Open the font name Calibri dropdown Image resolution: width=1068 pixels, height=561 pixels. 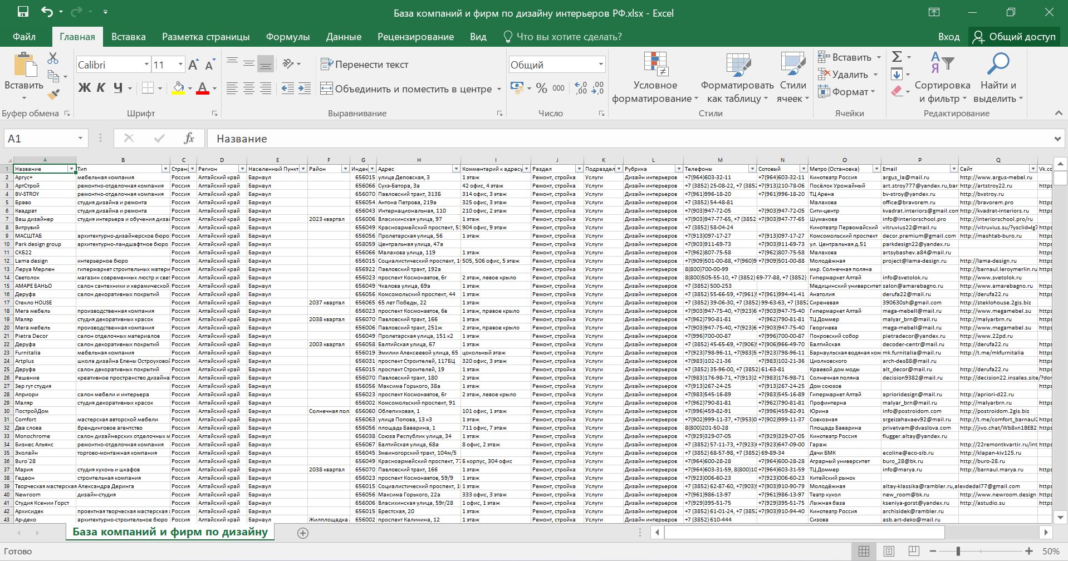(x=146, y=65)
